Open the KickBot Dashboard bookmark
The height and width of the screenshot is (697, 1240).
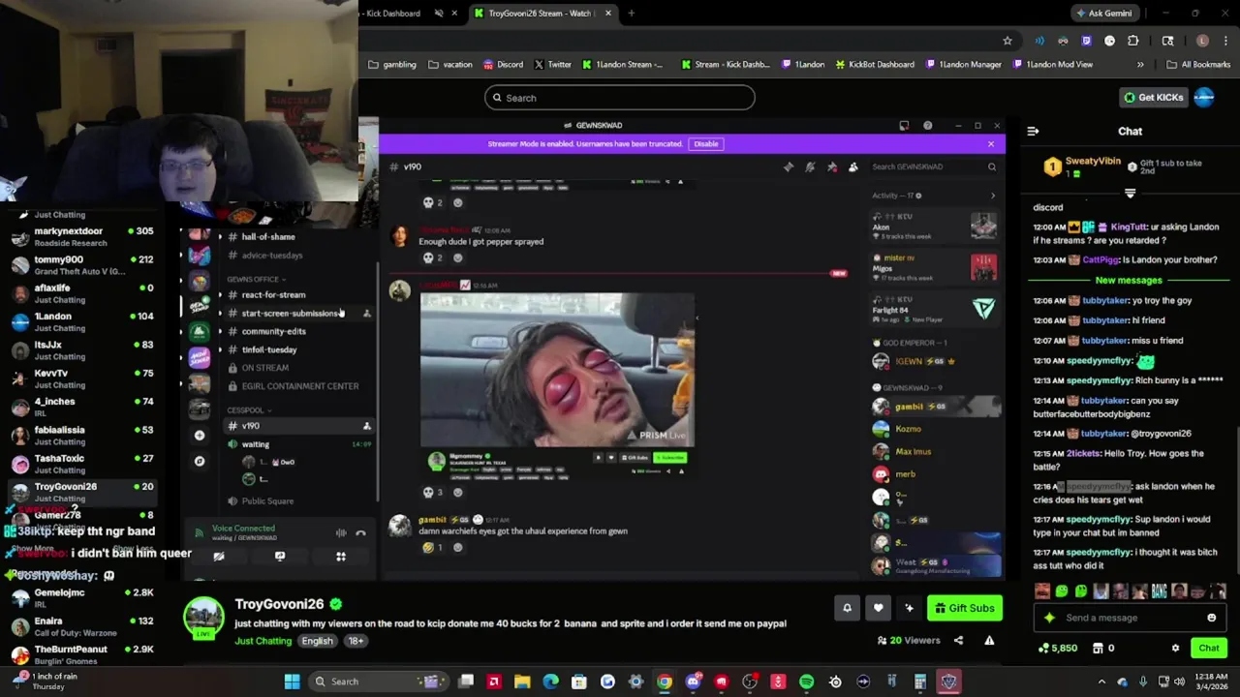[874, 65]
